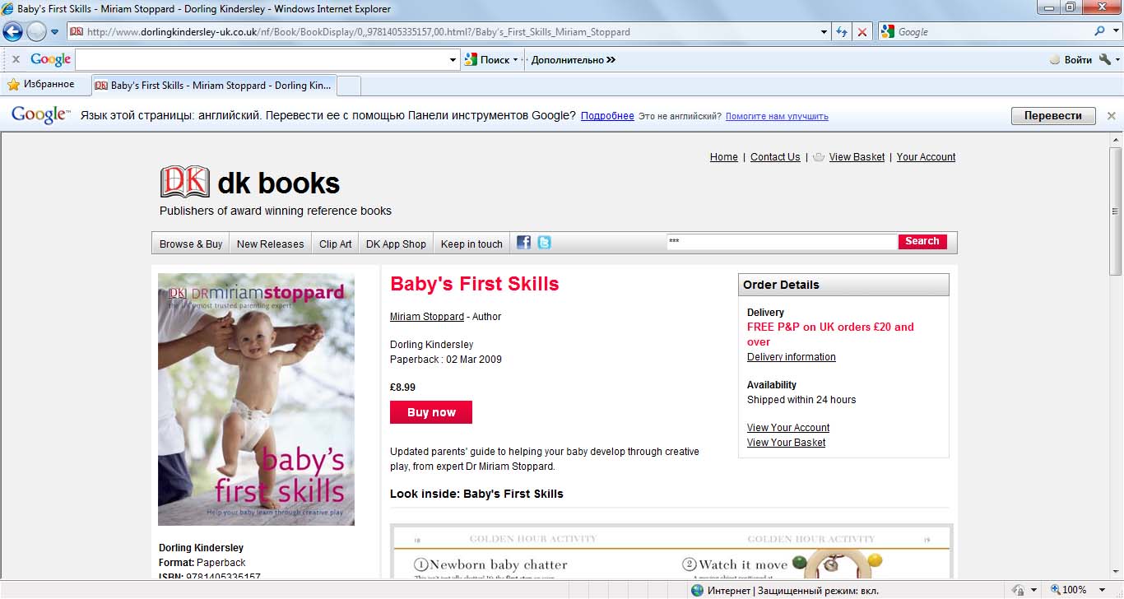The width and height of the screenshot is (1124, 599).
Task: Select the Baby's First Skills tab
Action: (x=214, y=85)
